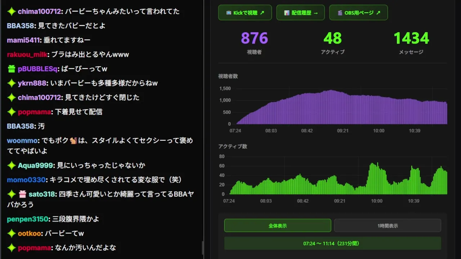Screen dimensions: 461x259
Task: Click the 48 active count
Action: click(x=332, y=38)
